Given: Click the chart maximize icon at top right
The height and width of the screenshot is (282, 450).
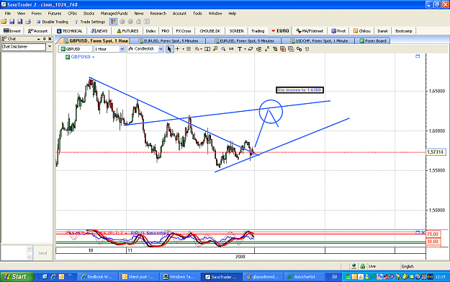Looking at the screenshot, I should tap(418, 56).
